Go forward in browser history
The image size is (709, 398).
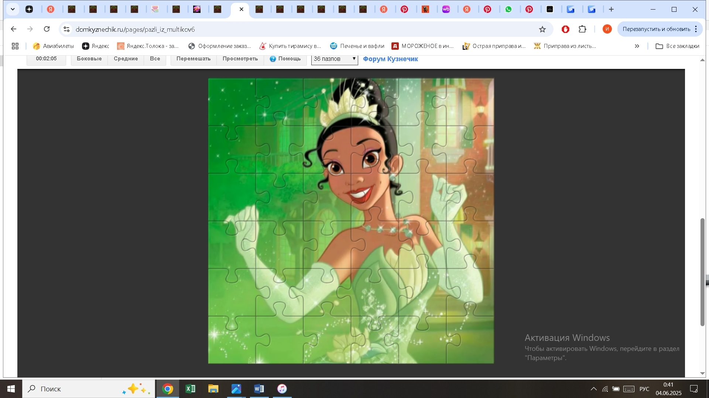click(30, 29)
